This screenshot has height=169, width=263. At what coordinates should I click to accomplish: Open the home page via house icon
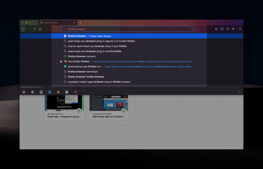40,29
